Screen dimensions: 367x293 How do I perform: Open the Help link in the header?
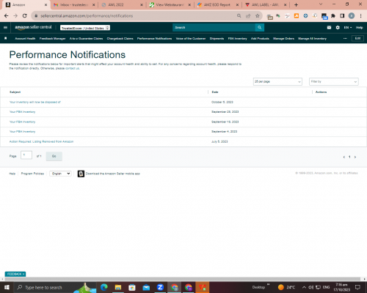359,28
